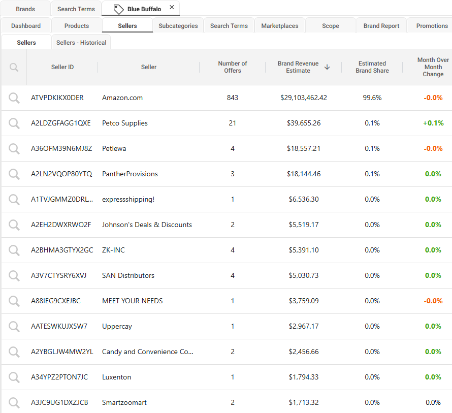Open details magnifier for Smartzoomart row
452x413 pixels.
pos(14,403)
